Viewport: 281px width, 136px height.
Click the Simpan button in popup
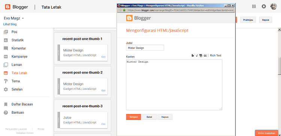click(x=133, y=117)
